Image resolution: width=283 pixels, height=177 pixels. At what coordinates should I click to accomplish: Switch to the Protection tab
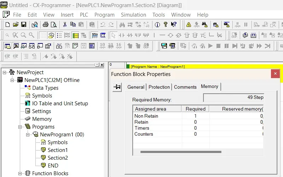pyautogui.click(x=159, y=87)
